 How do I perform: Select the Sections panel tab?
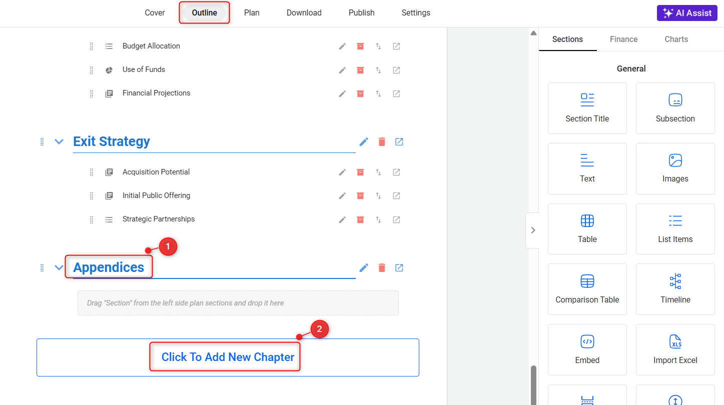coord(567,39)
